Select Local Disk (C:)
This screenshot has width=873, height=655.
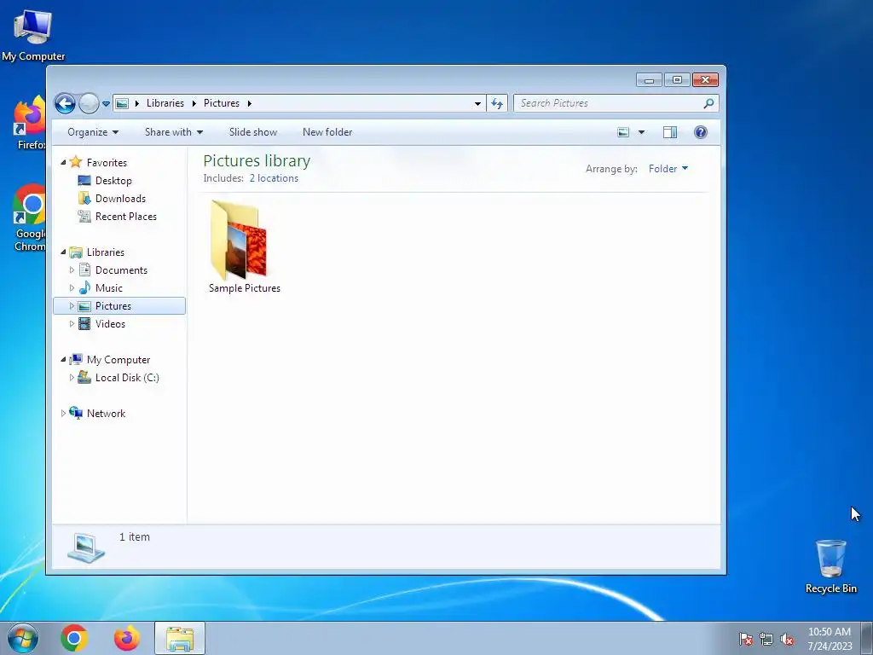point(127,378)
